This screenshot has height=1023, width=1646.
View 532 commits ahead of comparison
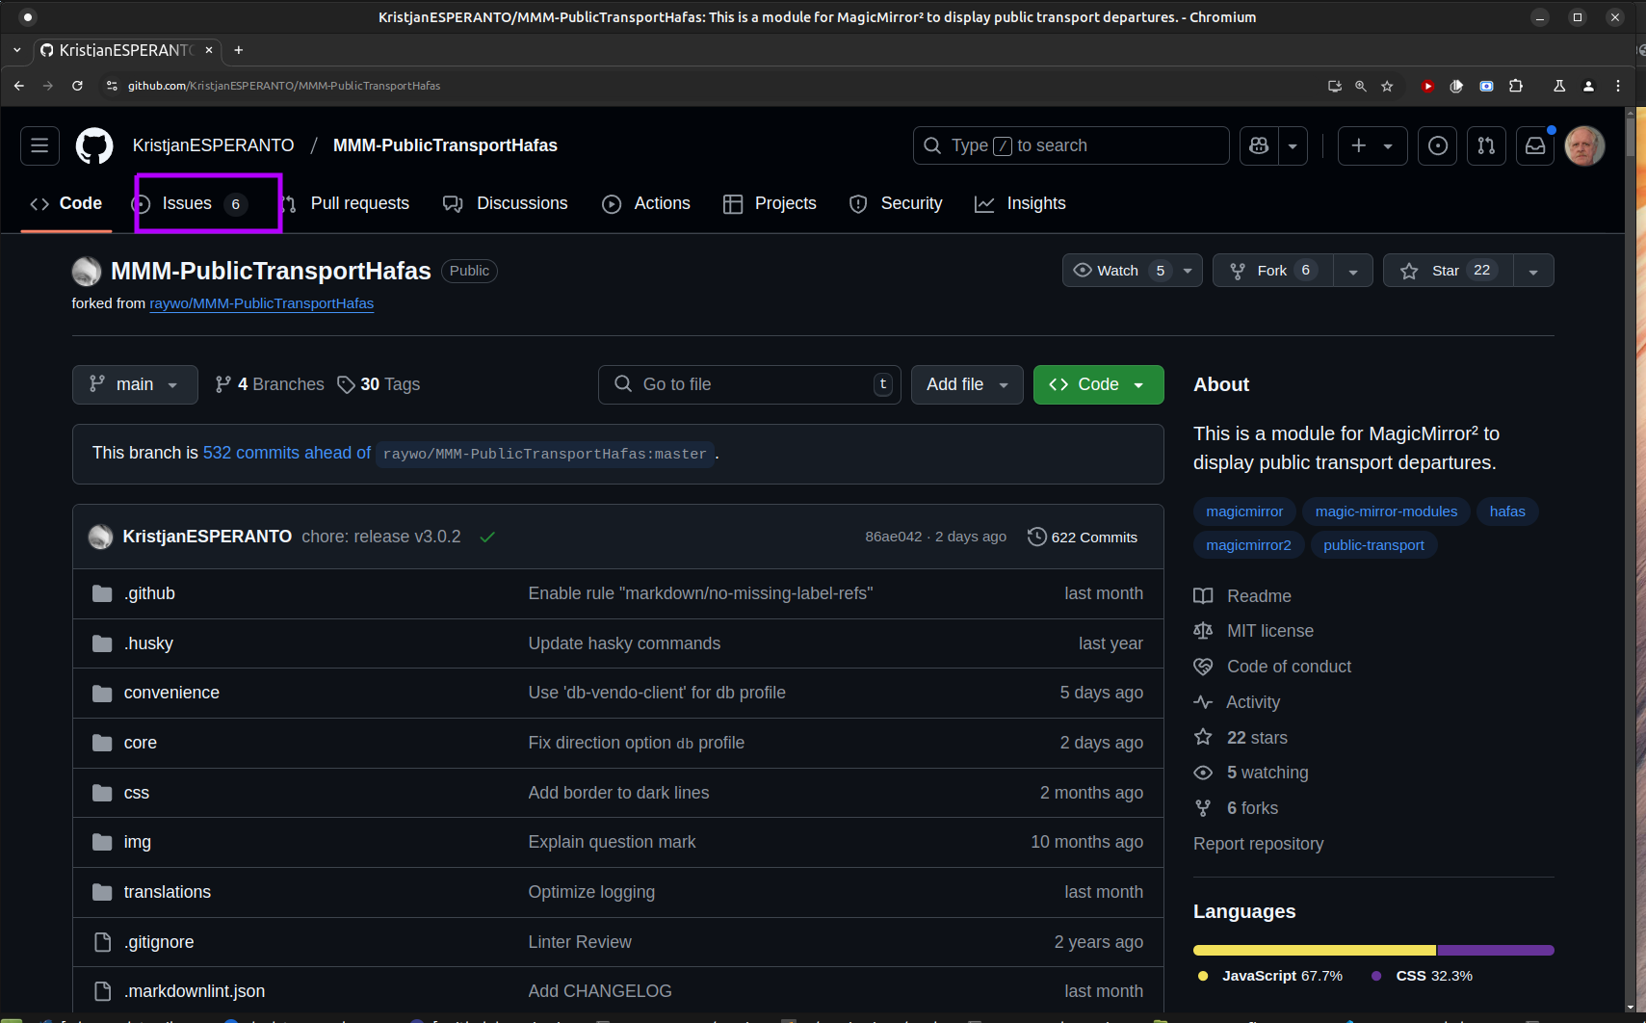(287, 453)
